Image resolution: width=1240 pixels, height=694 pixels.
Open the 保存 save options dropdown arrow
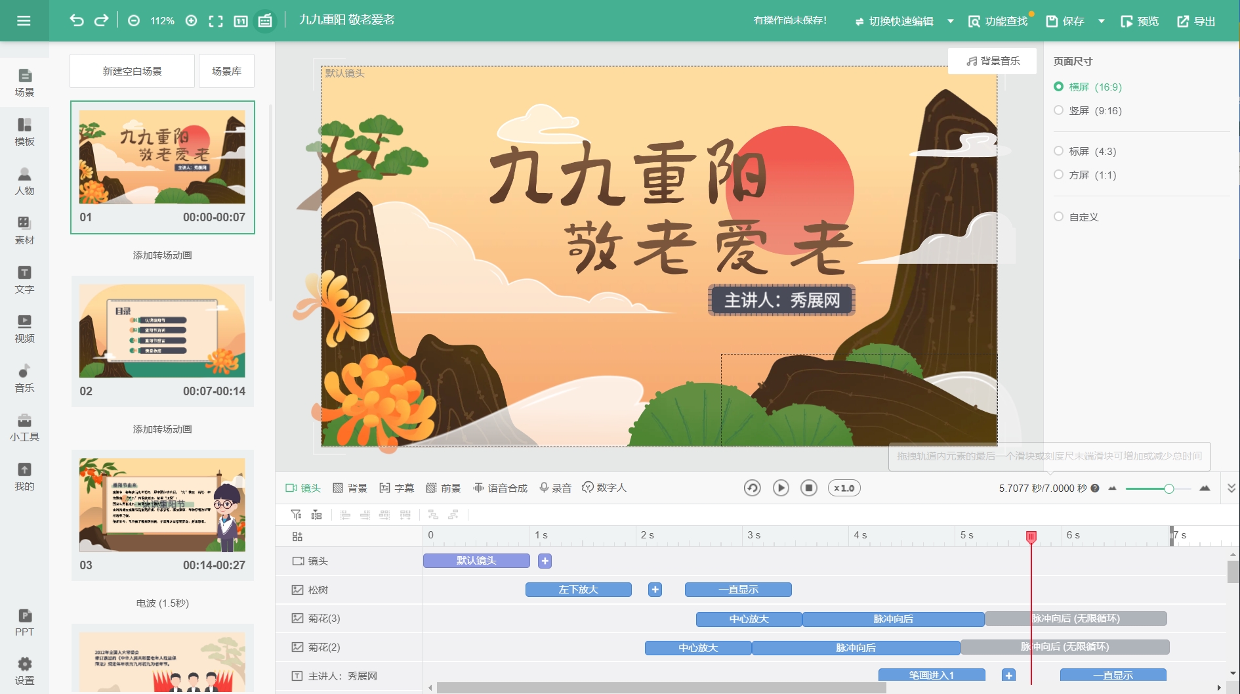point(1102,21)
